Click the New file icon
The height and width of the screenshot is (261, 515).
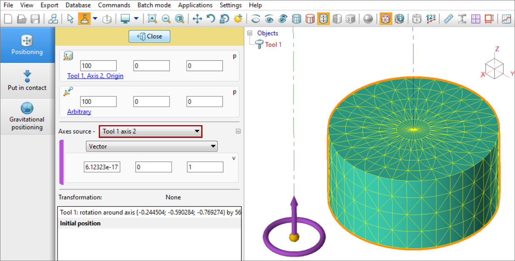[8, 19]
